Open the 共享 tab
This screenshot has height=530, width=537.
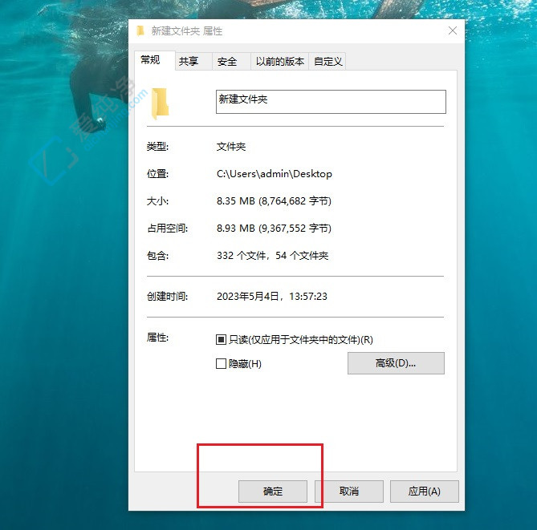click(x=193, y=62)
